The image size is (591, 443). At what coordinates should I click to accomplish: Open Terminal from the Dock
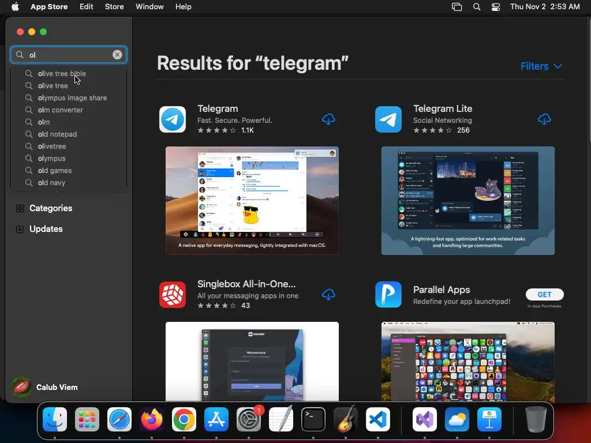point(313,419)
